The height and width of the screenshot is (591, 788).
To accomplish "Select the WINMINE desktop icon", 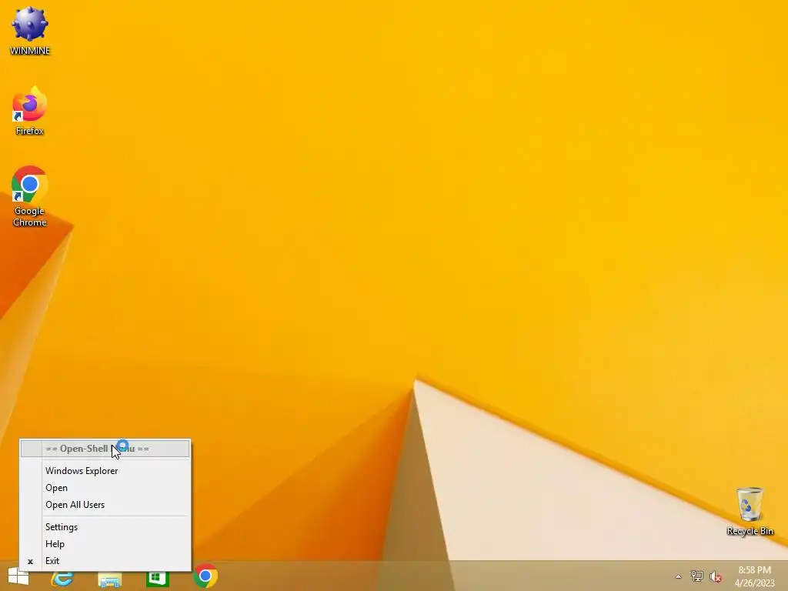I will [x=30, y=30].
